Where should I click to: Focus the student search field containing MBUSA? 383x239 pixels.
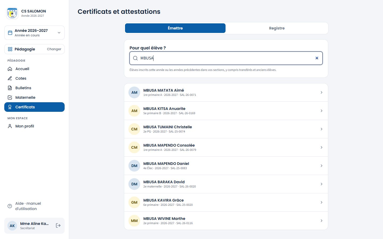coord(226,58)
